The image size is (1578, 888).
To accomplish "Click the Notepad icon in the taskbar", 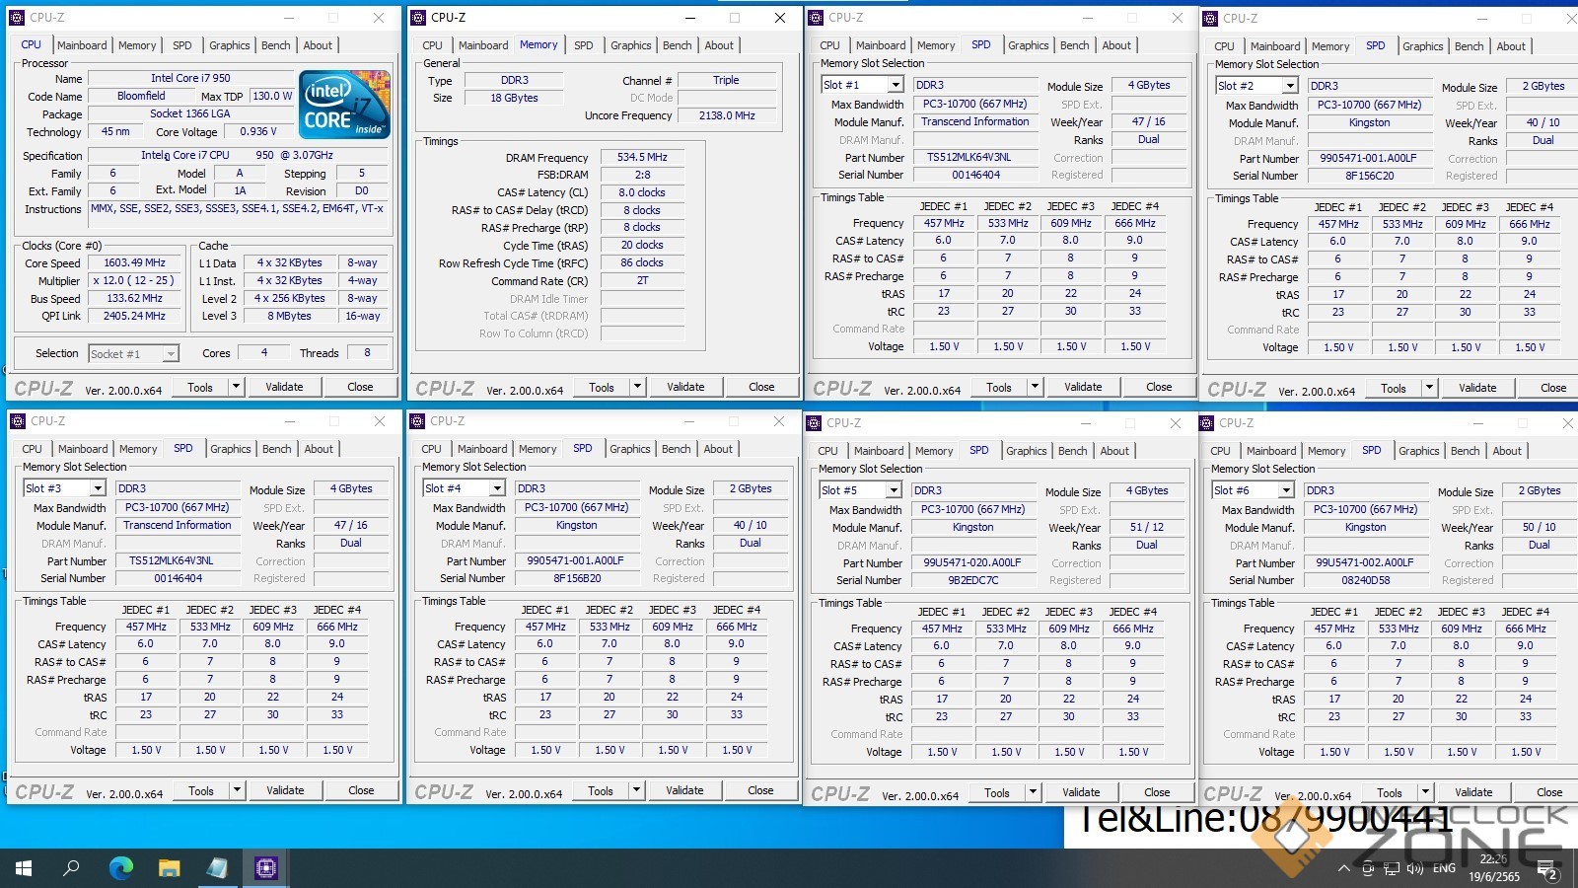I will tap(217, 868).
